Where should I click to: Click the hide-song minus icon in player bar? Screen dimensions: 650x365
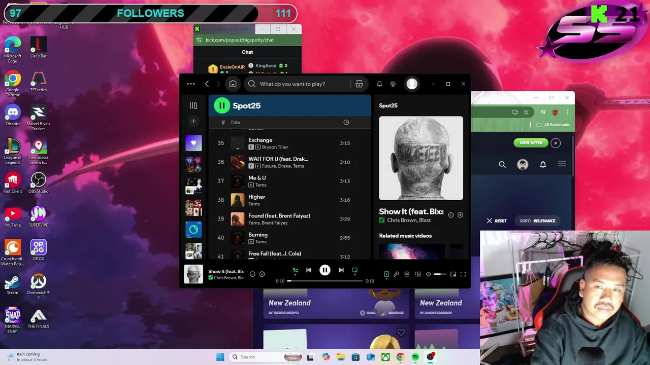tap(252, 274)
